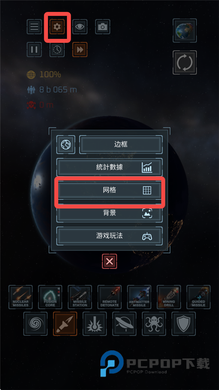Take a screenshot with camera icon

(x=103, y=26)
